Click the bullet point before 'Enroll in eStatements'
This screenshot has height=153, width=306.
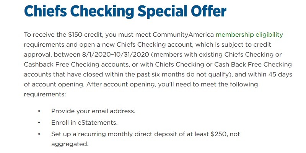point(39,123)
